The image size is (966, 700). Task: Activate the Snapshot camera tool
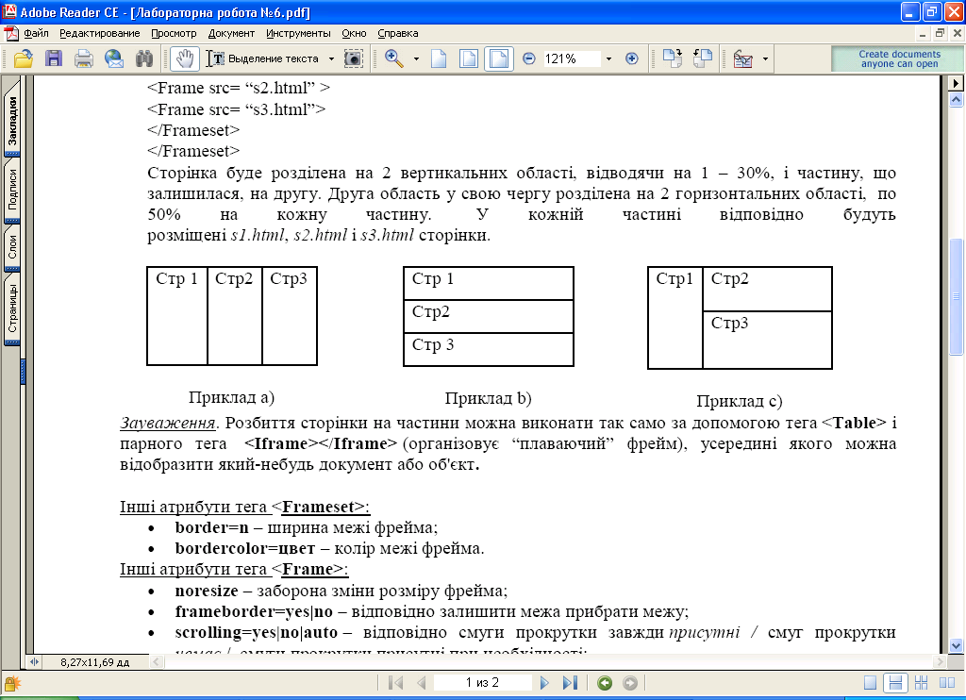pos(353,58)
